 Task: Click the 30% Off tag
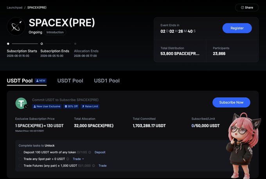pos(71,106)
